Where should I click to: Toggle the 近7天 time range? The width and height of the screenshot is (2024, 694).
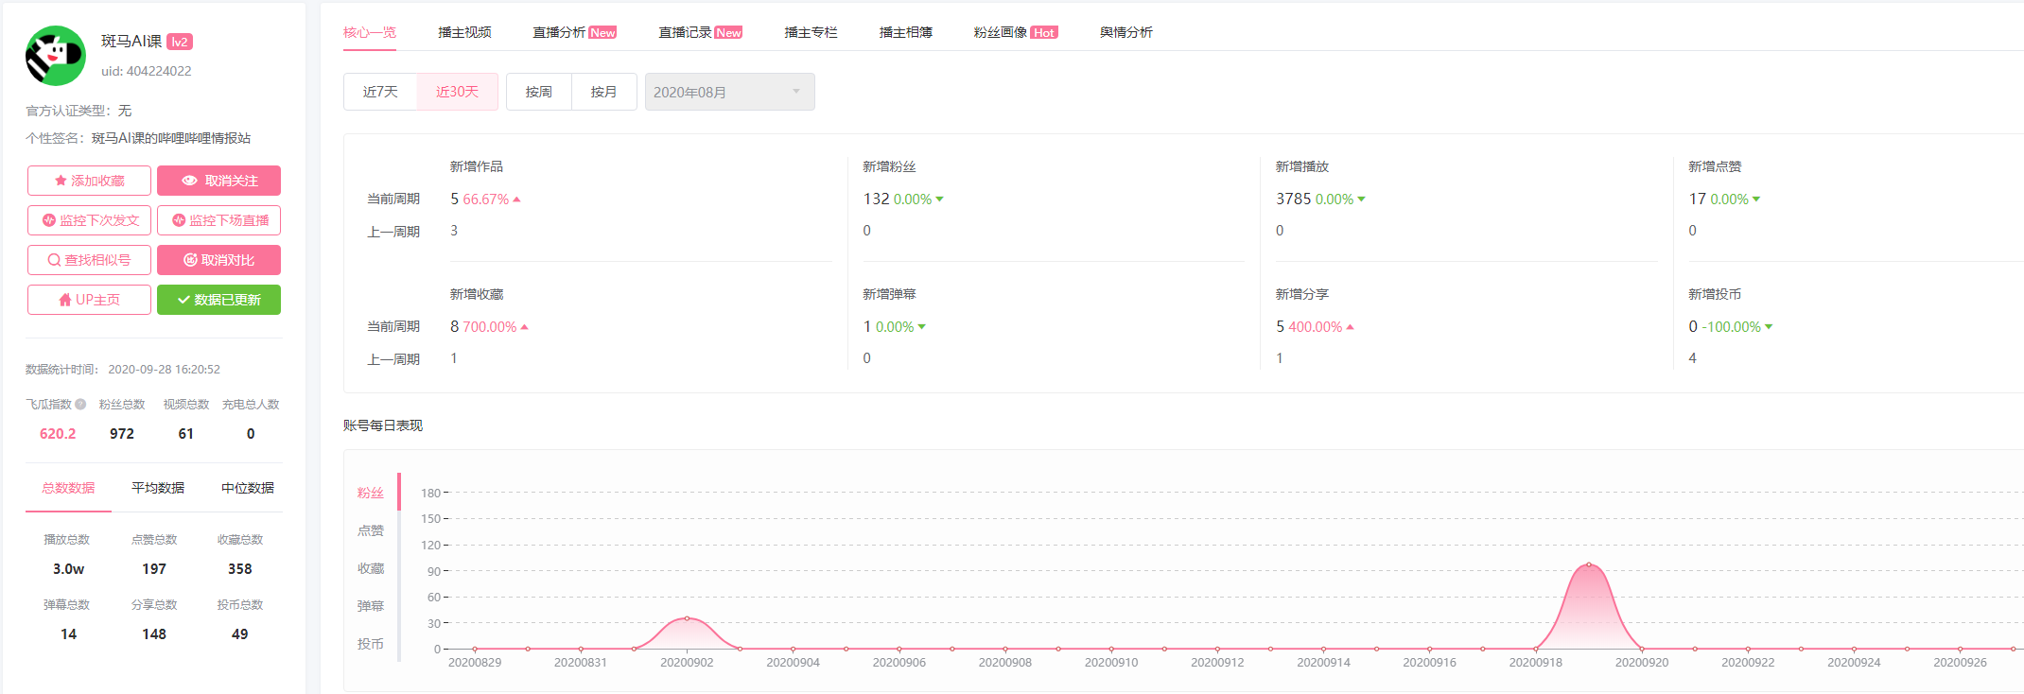[x=380, y=92]
